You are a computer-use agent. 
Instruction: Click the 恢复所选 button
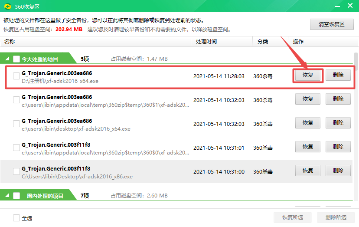tap(293, 217)
